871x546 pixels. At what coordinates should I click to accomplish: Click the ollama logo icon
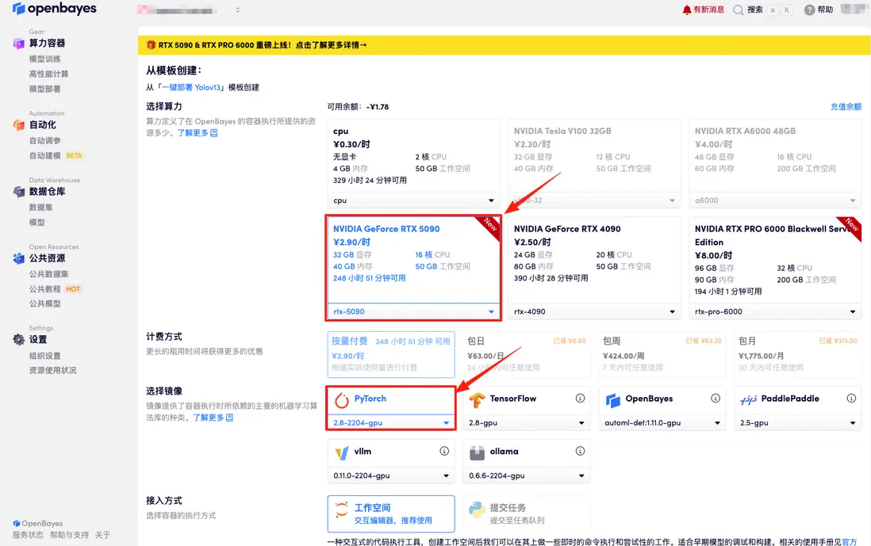477,452
